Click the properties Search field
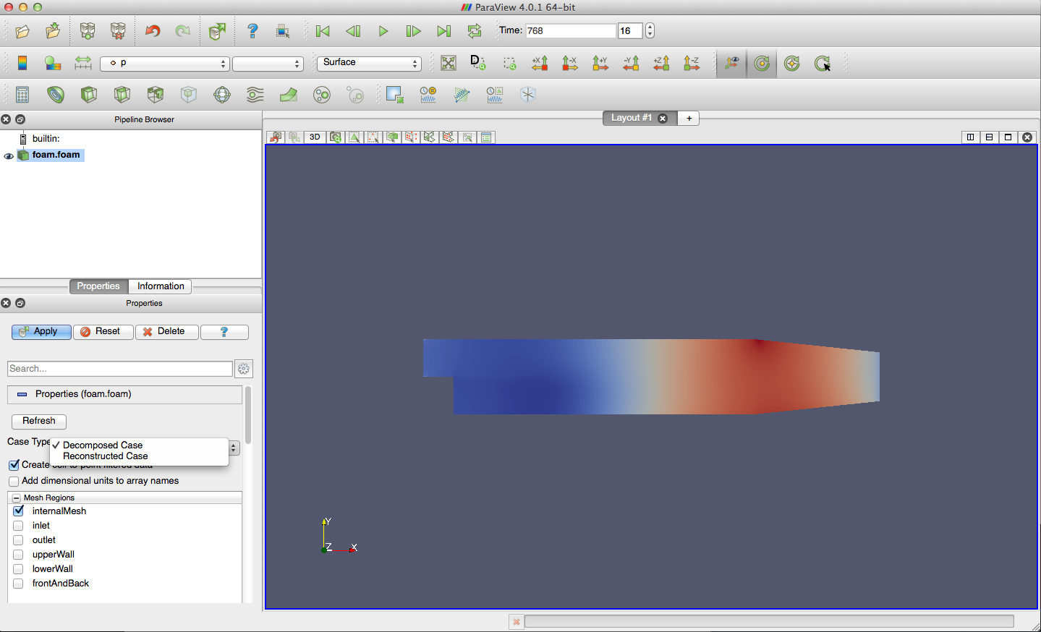1041x632 pixels. [x=120, y=369]
